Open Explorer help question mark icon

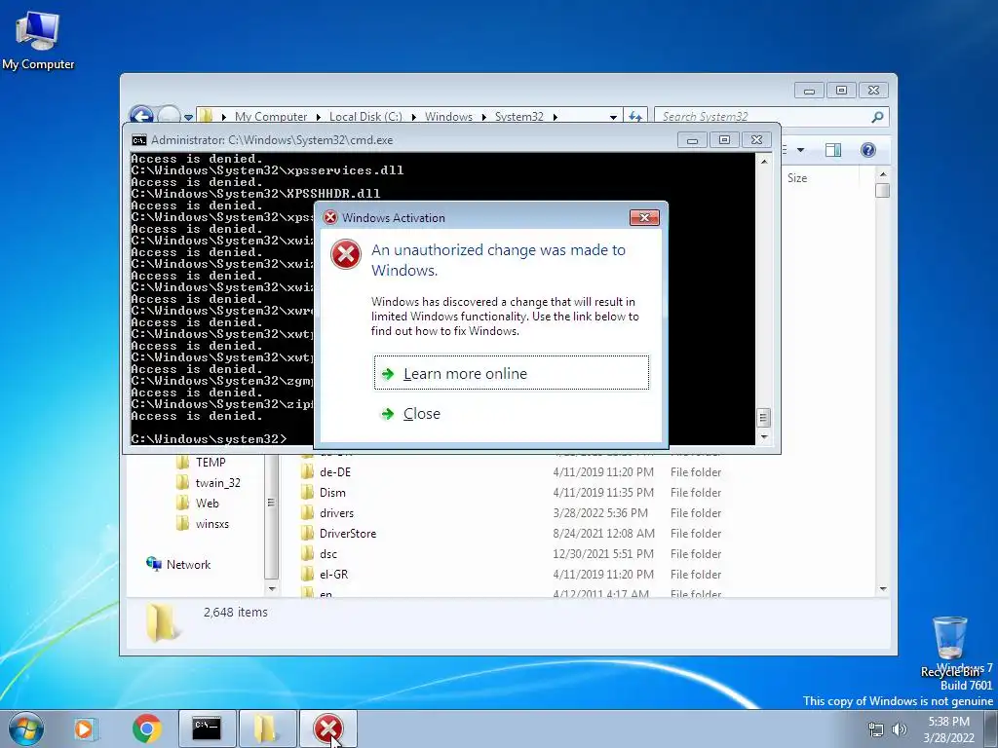click(867, 150)
